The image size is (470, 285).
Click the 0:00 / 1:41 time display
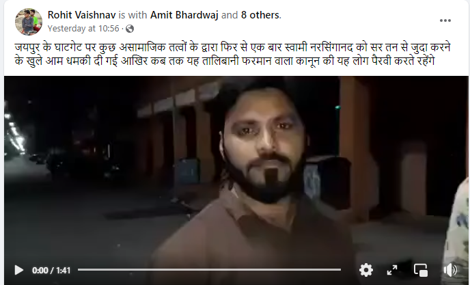(51, 271)
